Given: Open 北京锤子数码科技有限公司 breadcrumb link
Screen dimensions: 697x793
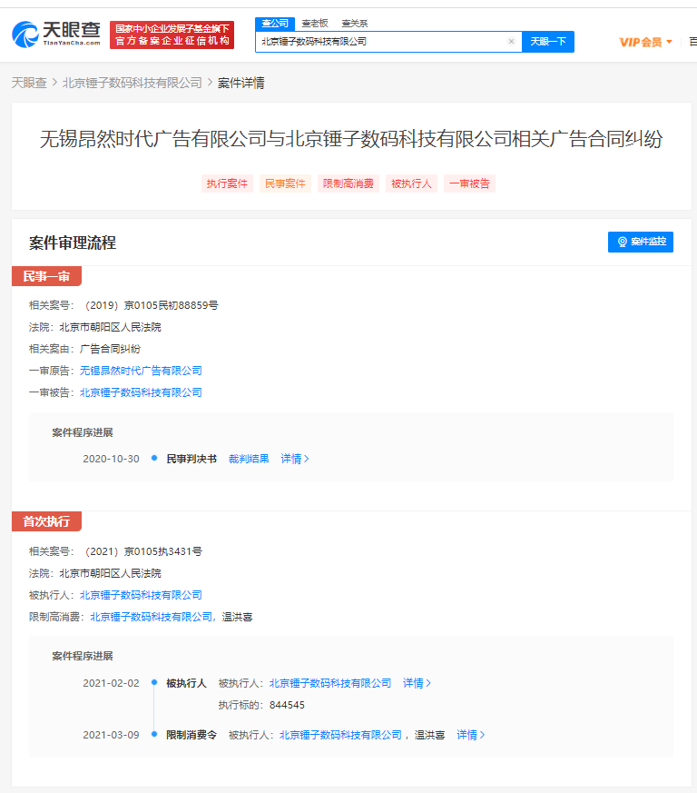Looking at the screenshot, I should [x=133, y=83].
